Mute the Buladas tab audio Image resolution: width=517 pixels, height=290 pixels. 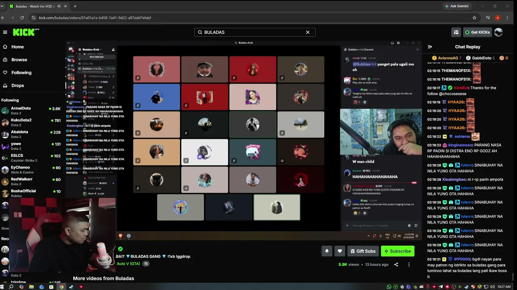[x=59, y=6]
